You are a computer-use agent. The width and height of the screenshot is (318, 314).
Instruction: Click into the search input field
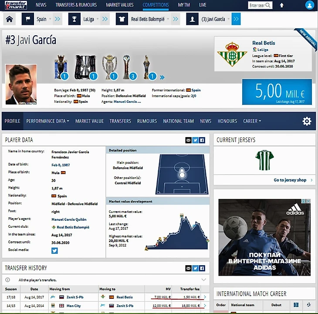tap(256, 5)
